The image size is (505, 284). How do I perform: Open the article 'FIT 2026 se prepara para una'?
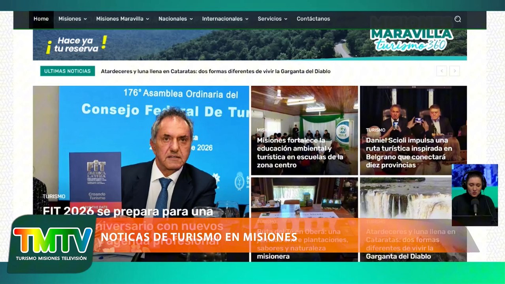point(128,211)
